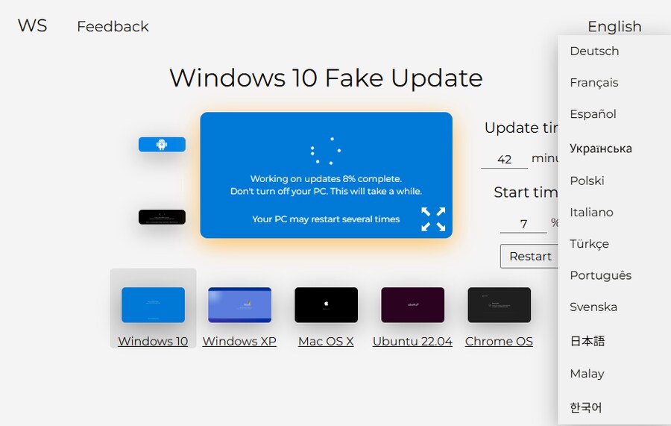
Task: Pick the Mac OS X thumbnail
Action: click(326, 304)
